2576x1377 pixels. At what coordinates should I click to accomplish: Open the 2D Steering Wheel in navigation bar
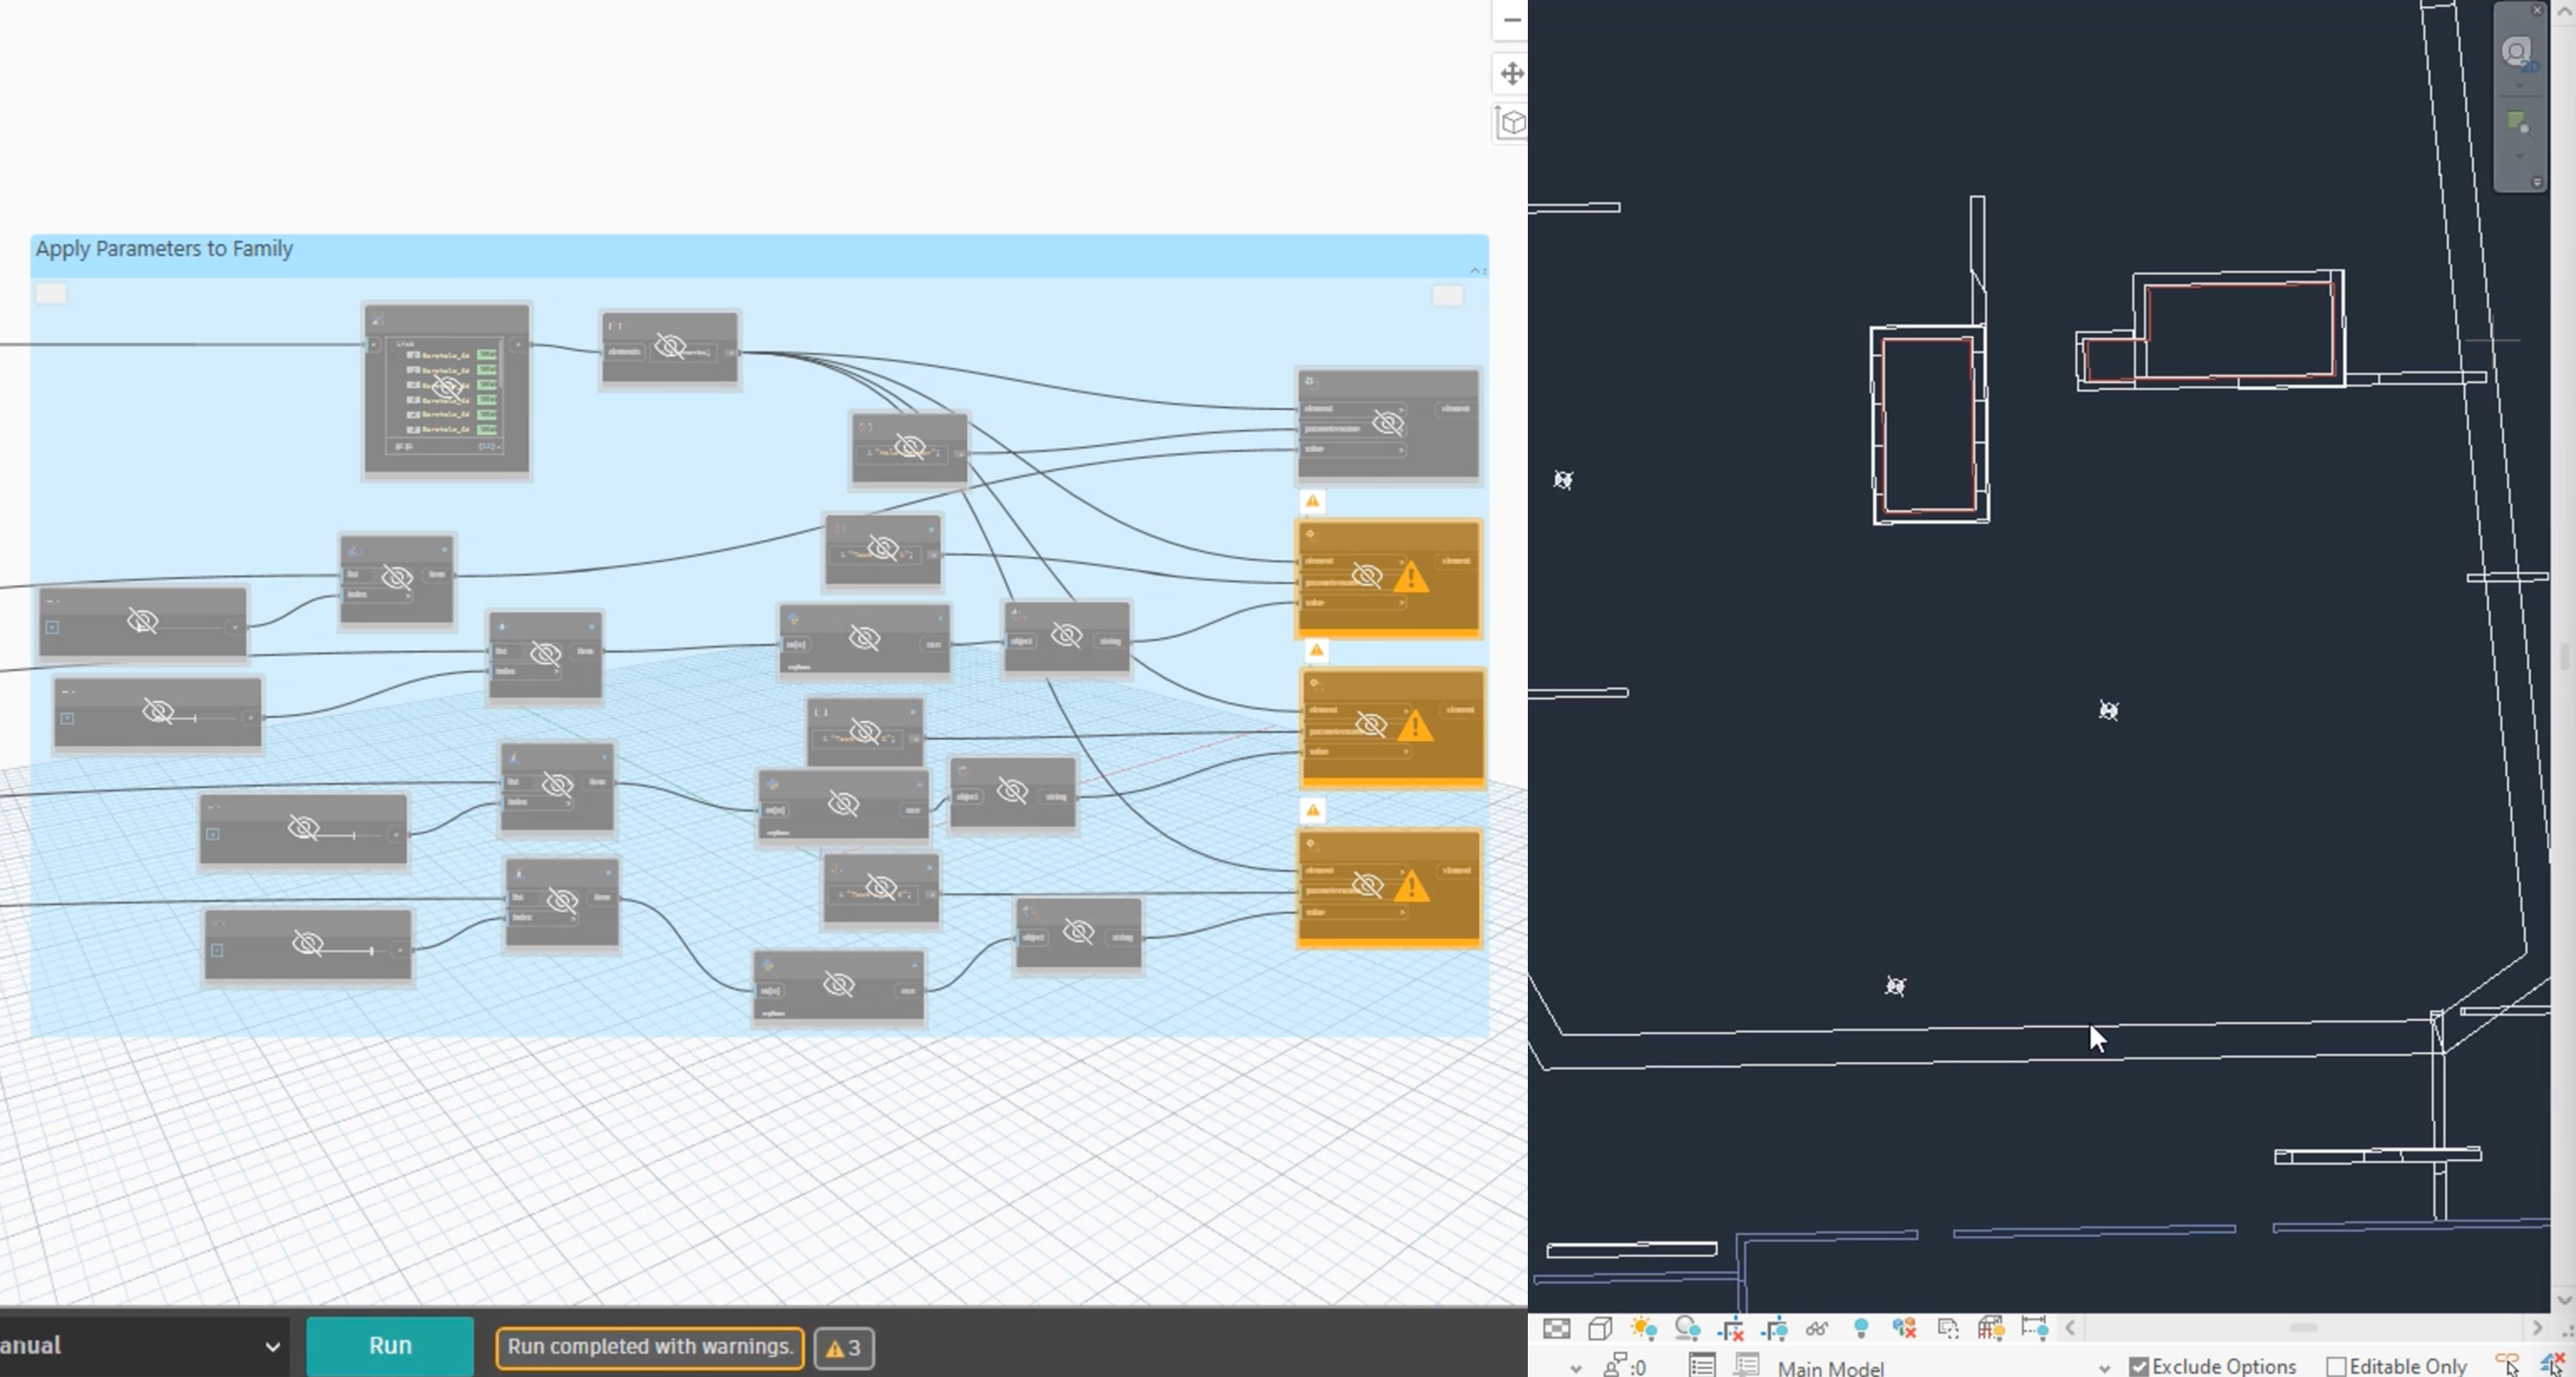[x=2517, y=52]
